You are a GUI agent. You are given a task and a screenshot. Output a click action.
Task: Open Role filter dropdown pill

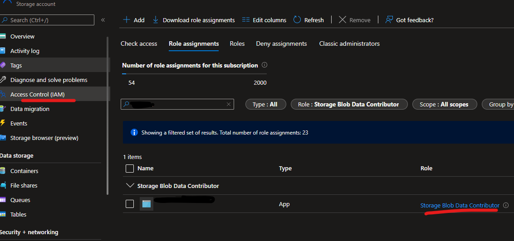348,104
